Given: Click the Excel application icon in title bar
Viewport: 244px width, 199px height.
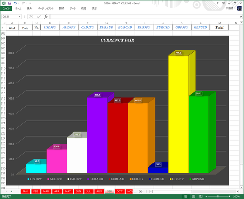Looking at the screenshot, I should (4, 3).
